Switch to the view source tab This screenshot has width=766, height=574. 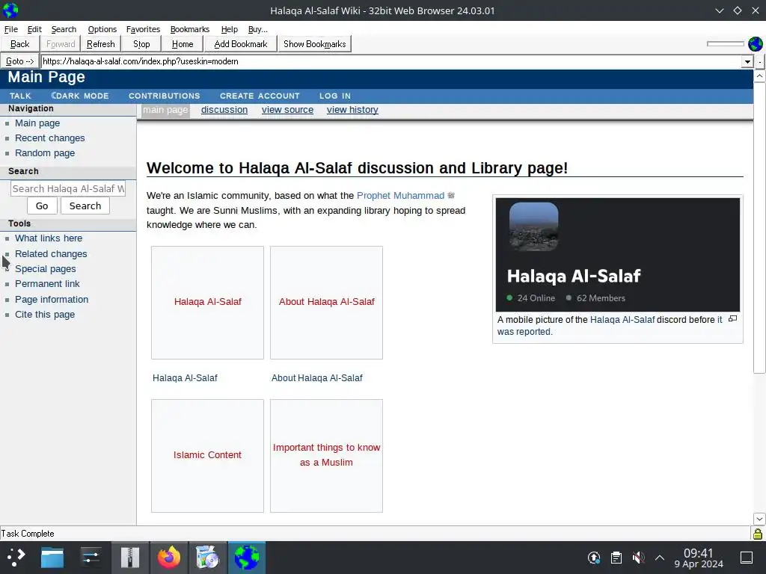point(287,110)
